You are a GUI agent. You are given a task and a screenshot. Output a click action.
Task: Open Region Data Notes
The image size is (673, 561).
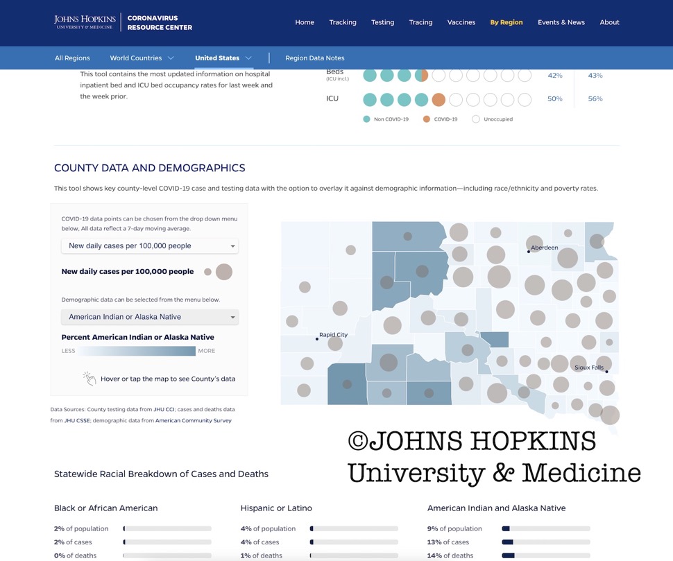(314, 58)
